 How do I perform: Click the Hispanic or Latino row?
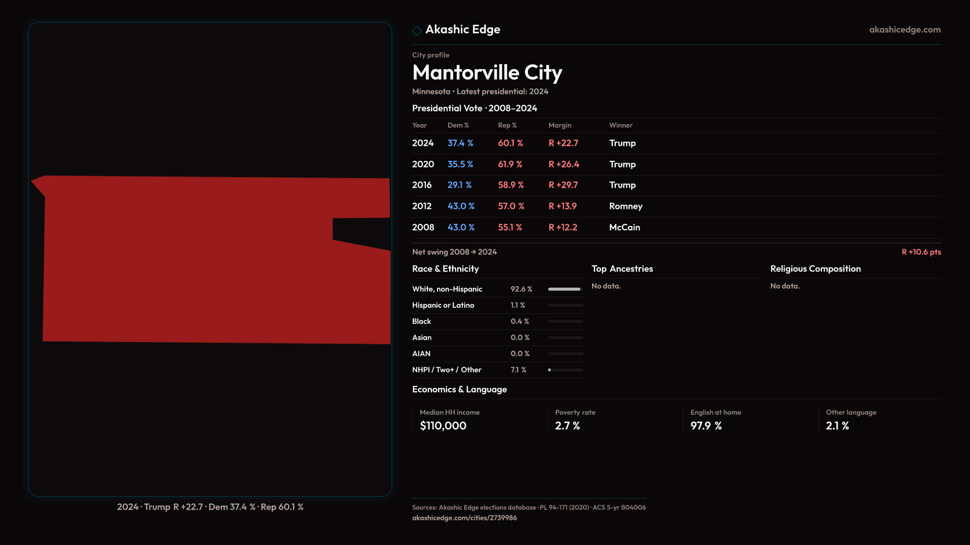click(x=443, y=305)
